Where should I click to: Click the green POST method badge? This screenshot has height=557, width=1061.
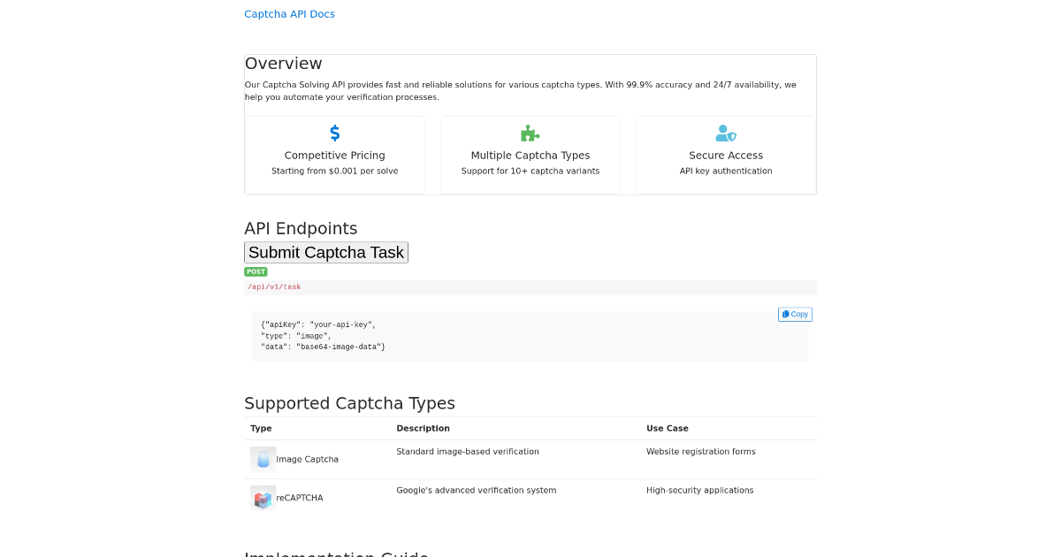256,271
